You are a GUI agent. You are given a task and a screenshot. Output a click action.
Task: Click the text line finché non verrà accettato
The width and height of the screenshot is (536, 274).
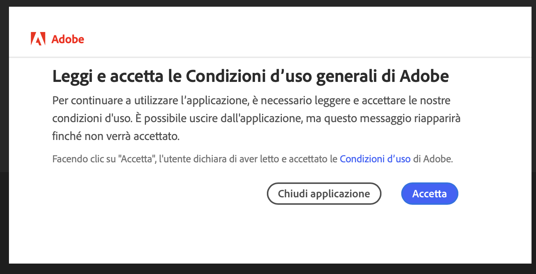point(116,137)
